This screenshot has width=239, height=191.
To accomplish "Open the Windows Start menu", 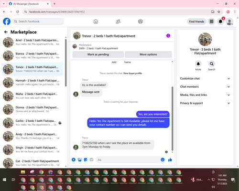I will (x=4, y=180).
